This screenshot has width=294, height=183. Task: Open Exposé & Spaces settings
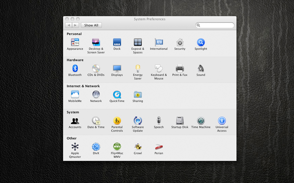point(137,42)
